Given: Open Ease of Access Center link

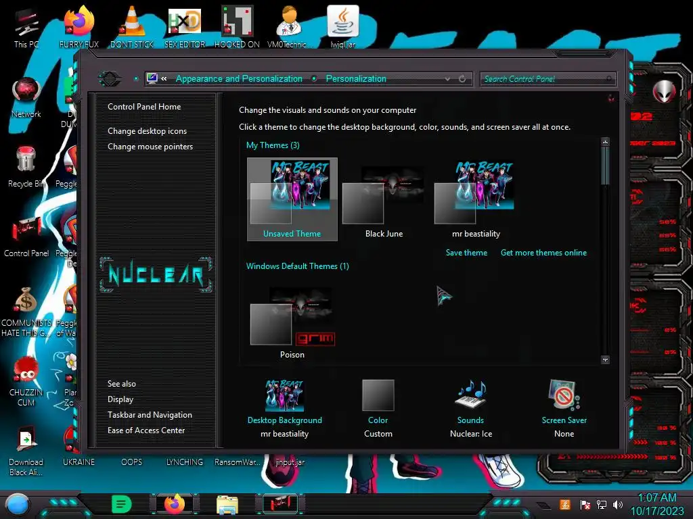Looking at the screenshot, I should 146,430.
